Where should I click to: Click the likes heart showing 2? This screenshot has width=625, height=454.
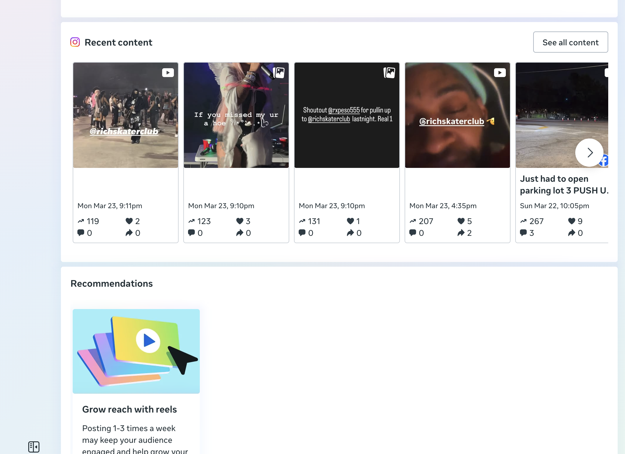click(x=129, y=221)
